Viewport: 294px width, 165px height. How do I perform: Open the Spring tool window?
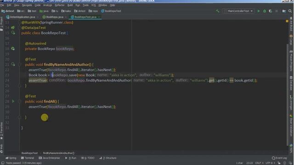(11, 158)
